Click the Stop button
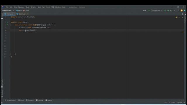This screenshot has width=187, height=105. 174,10
